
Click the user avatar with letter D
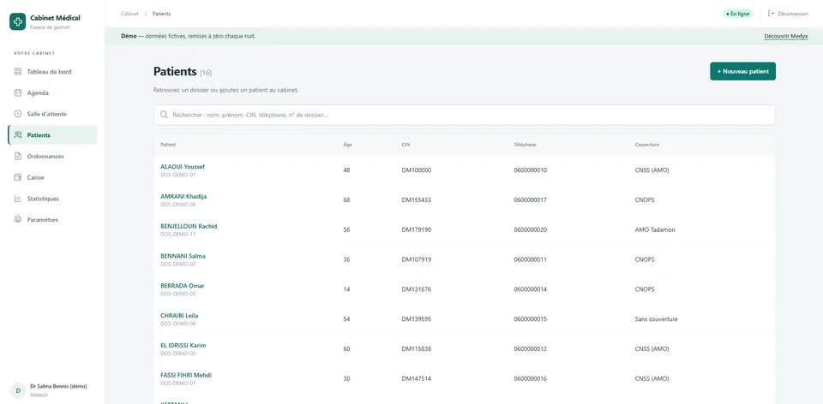tap(18, 390)
